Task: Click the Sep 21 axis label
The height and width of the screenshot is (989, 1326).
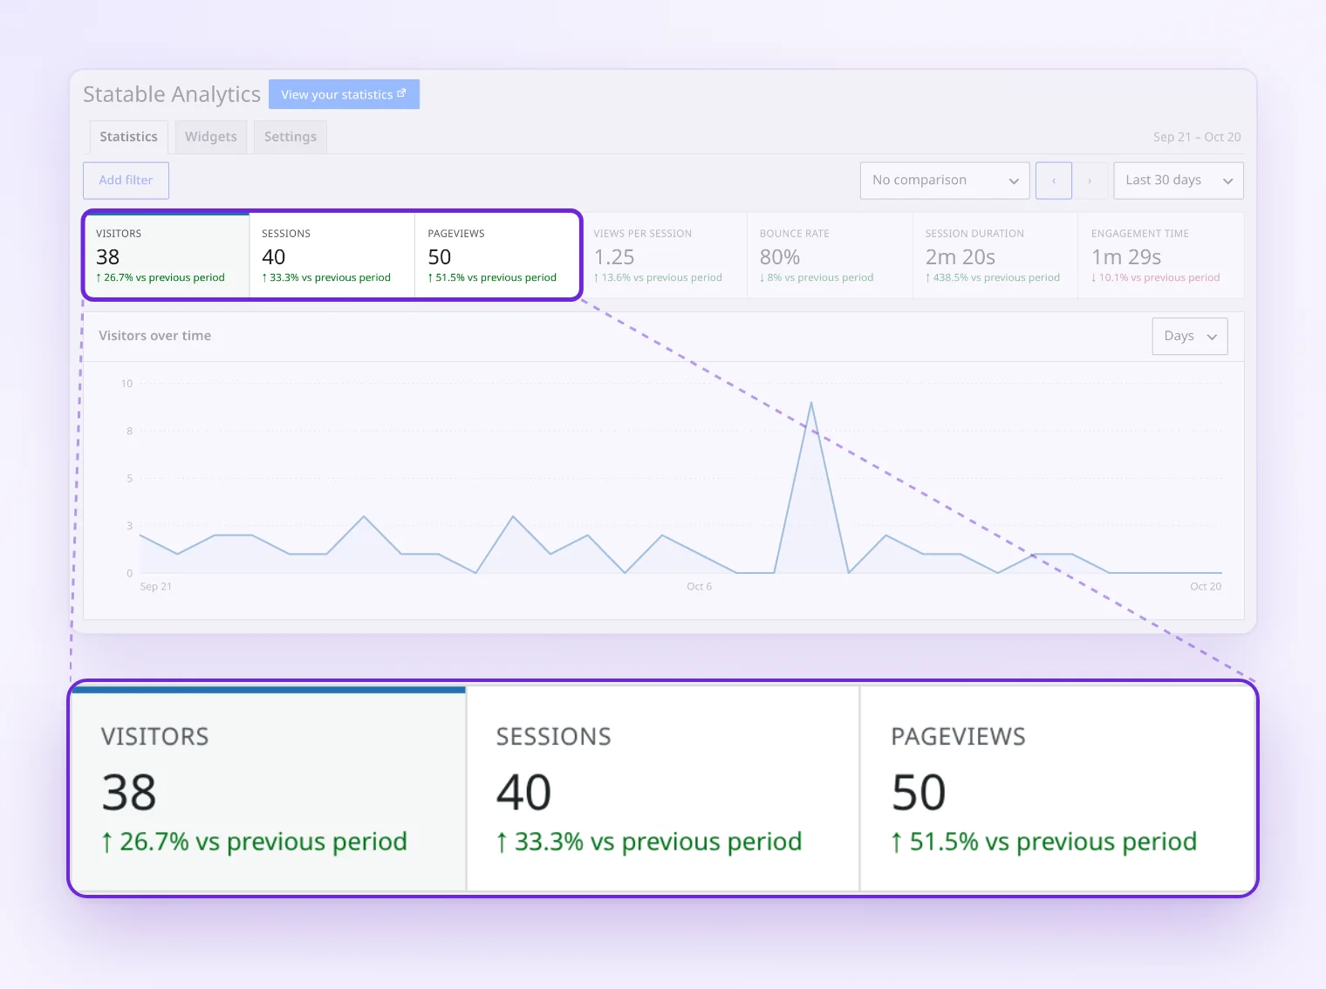Action: tap(155, 586)
